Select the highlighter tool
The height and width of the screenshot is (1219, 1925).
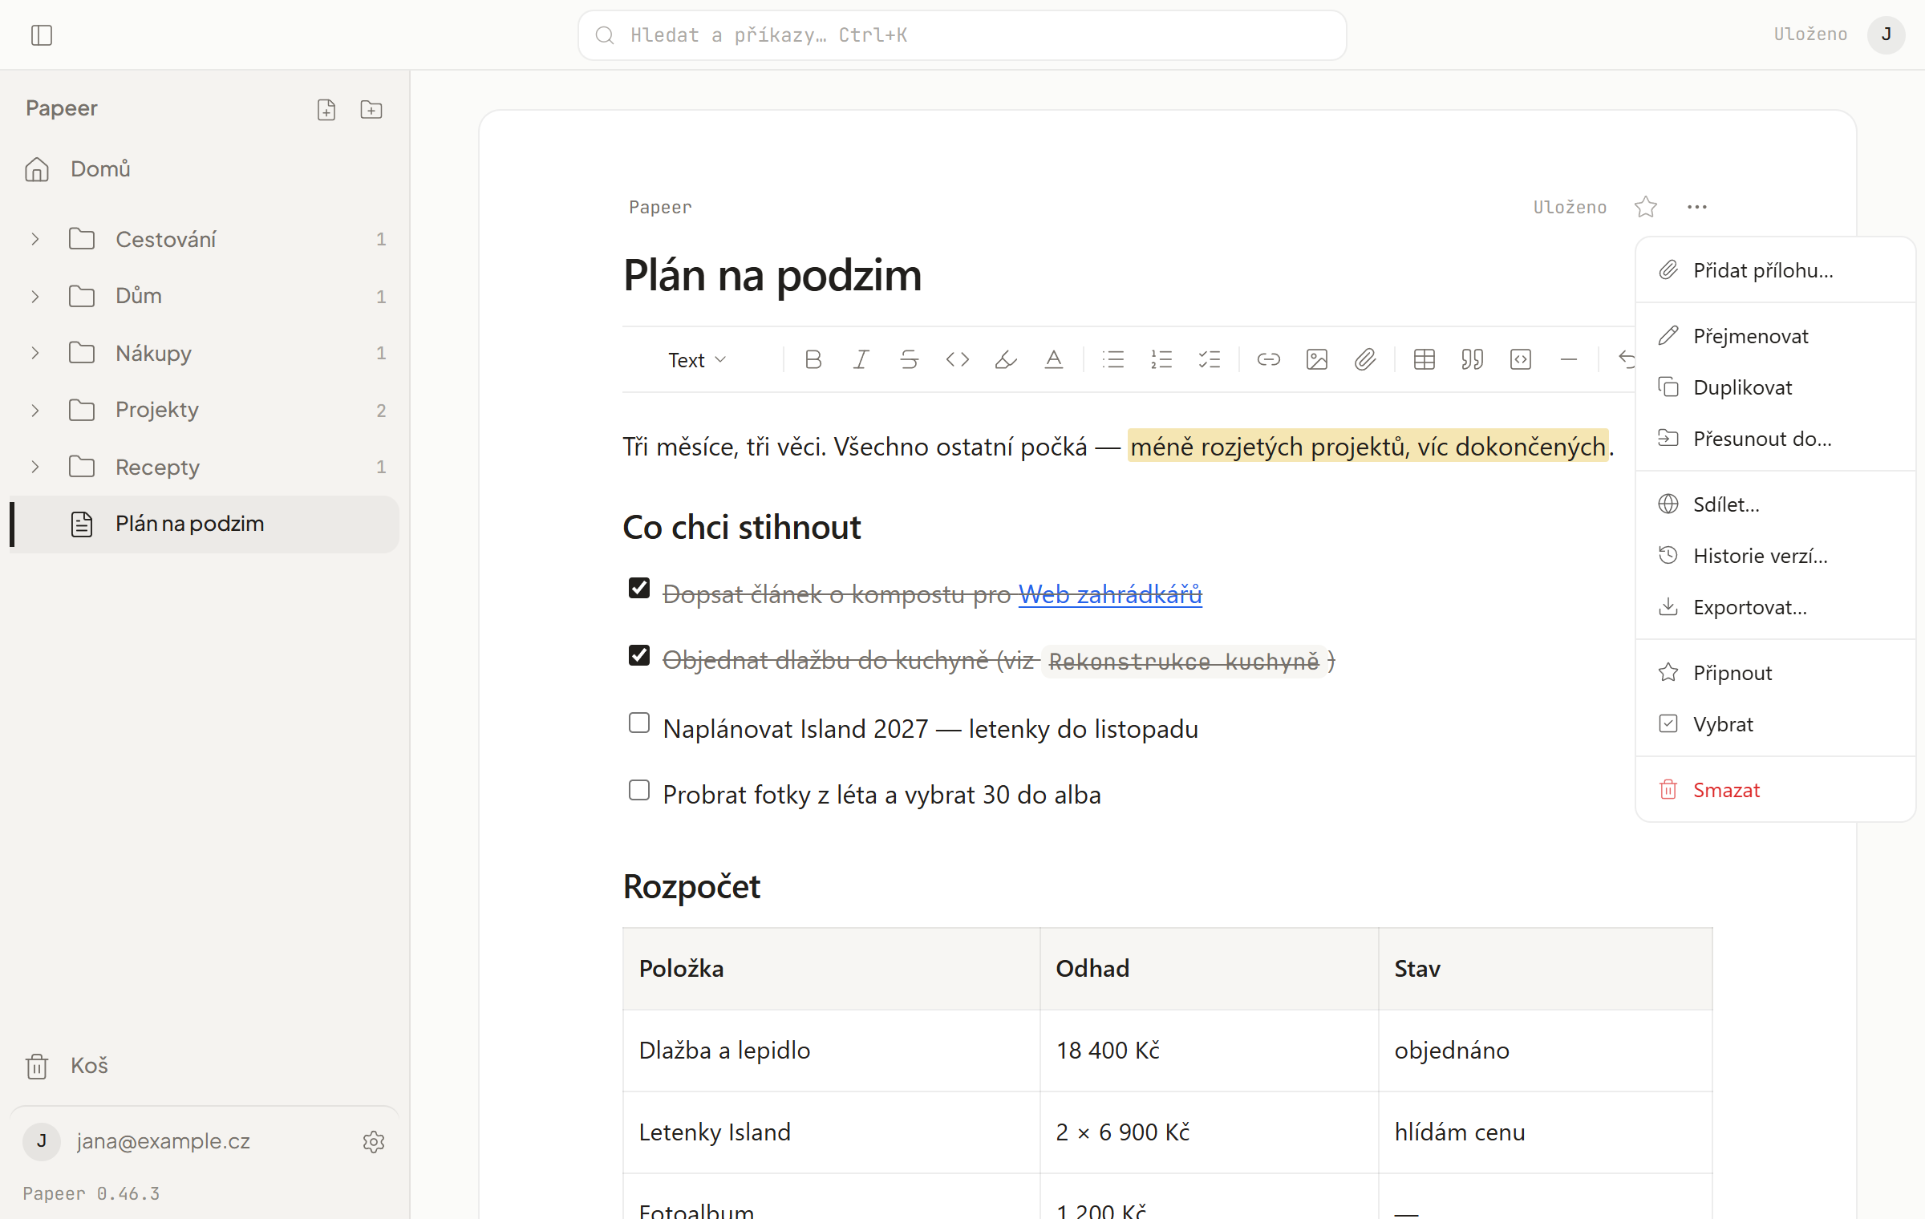pyautogui.click(x=1006, y=359)
